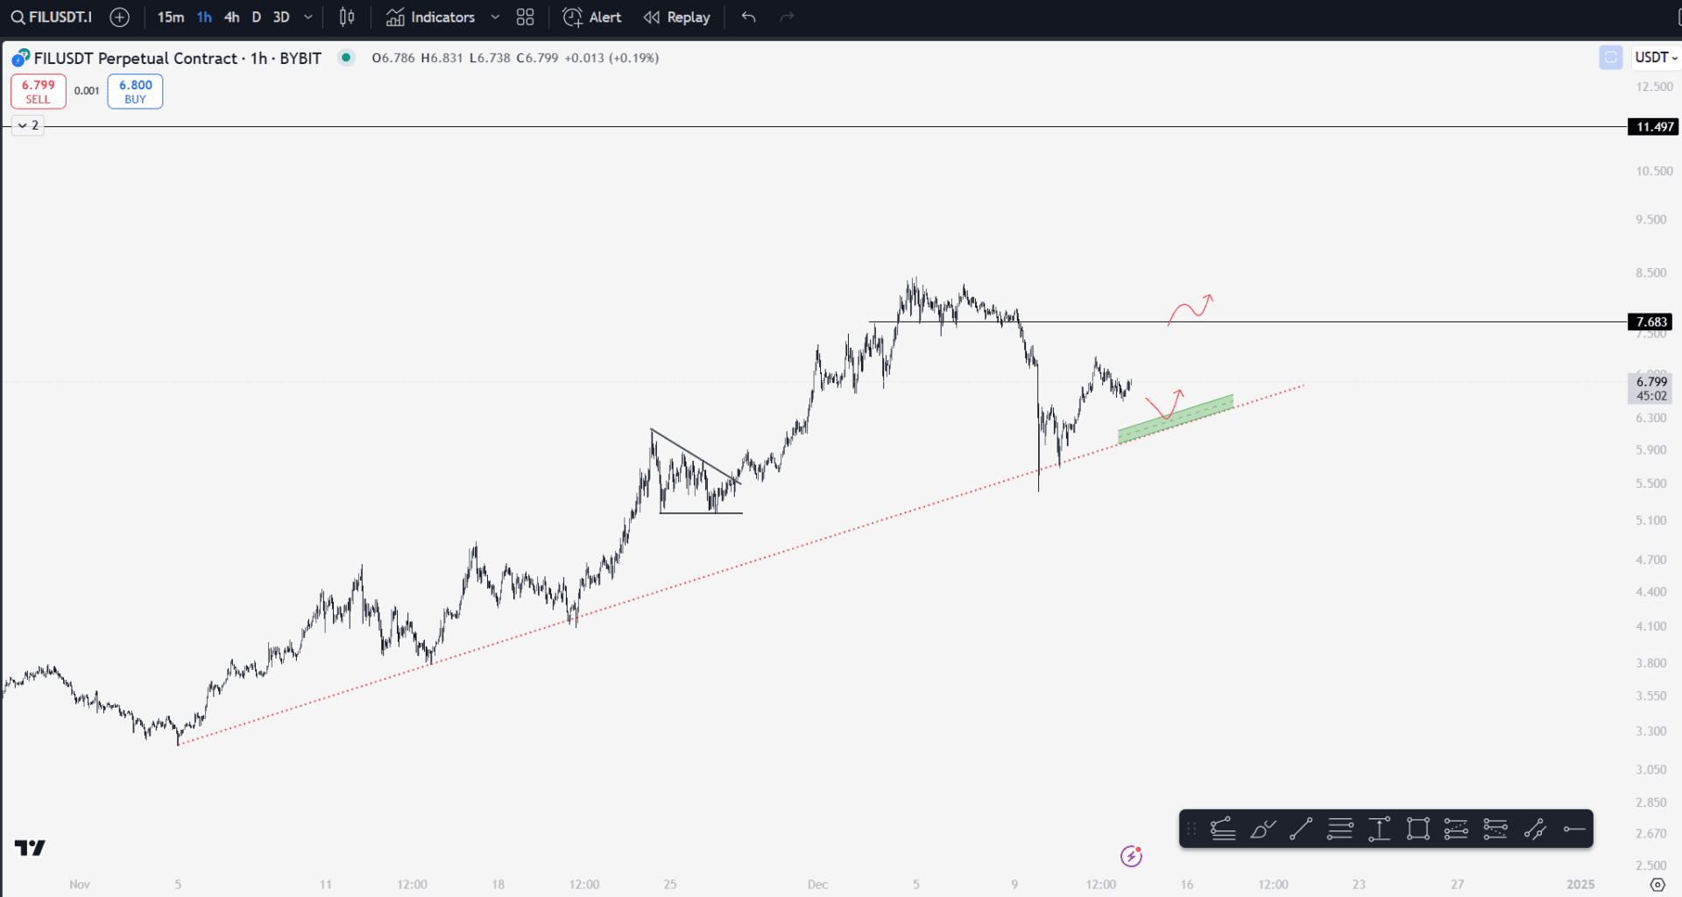Click the 6.800 BUY button
The width and height of the screenshot is (1682, 897).
(135, 91)
